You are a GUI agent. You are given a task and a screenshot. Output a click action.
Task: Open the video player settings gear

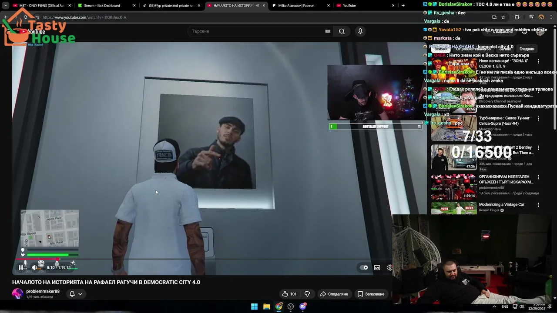[389, 268]
